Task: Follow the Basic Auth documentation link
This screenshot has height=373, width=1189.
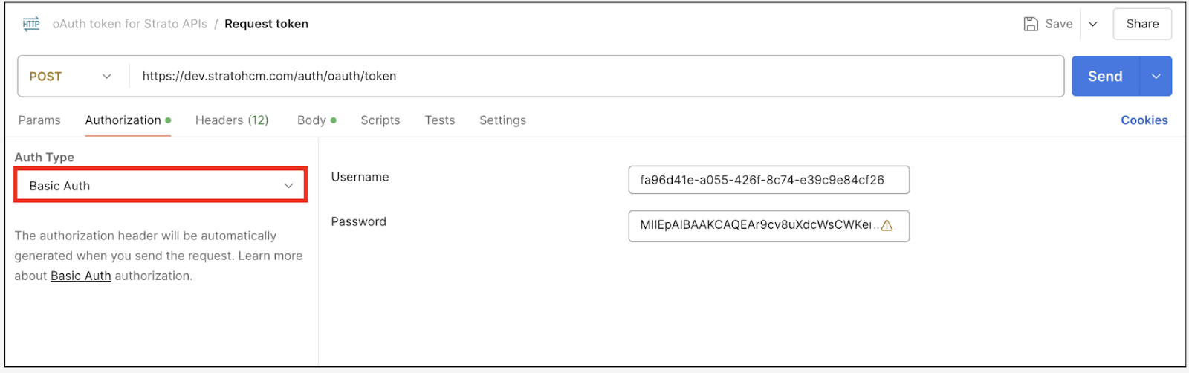Action: pos(81,276)
